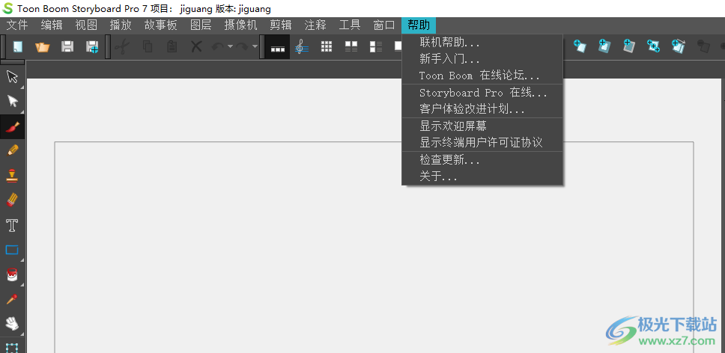Click the Redo arrow icon
The width and height of the screenshot is (725, 353).
(243, 46)
